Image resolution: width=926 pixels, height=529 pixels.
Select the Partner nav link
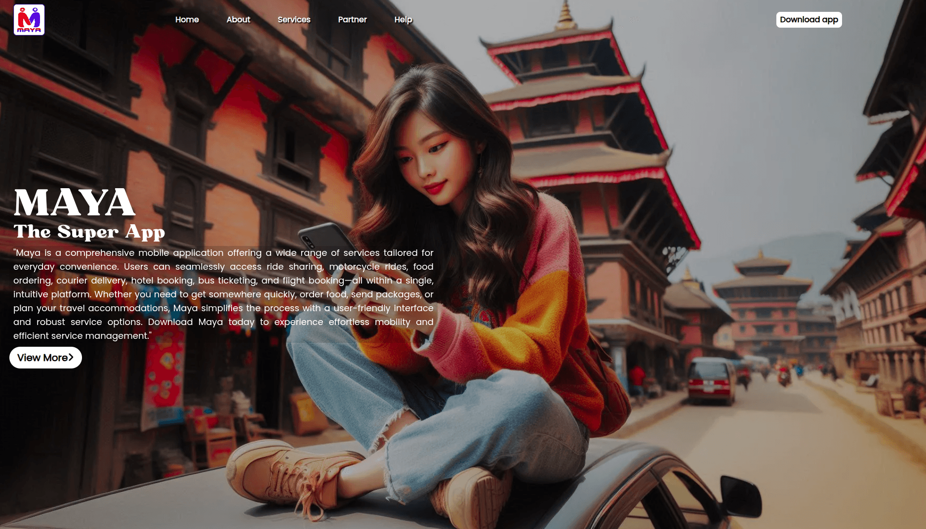click(353, 20)
